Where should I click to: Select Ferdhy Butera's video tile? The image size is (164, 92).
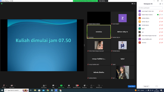point(122,45)
